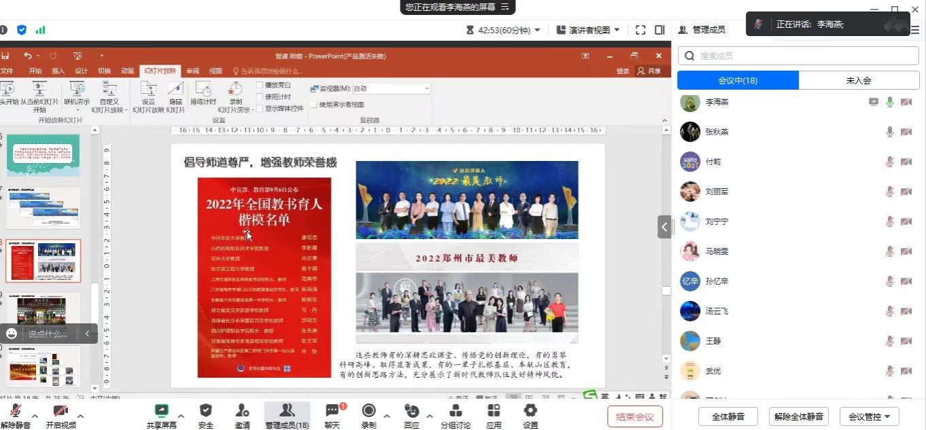Open the 邀请 invite icon

point(242,410)
